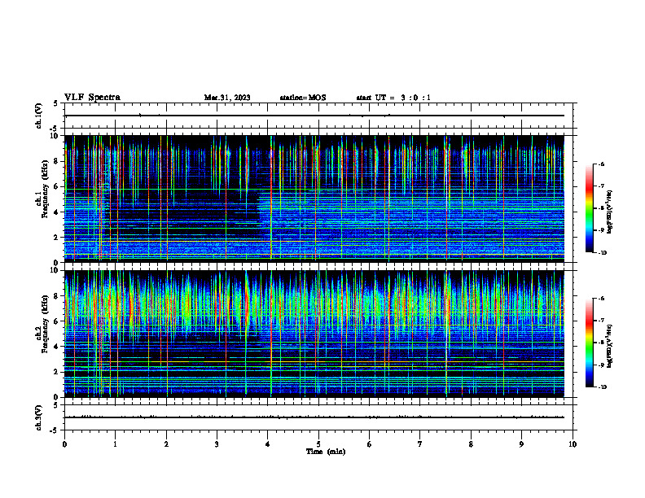
Task: Click the ch.1 color bar PSD unit label
Action: (x=609, y=212)
